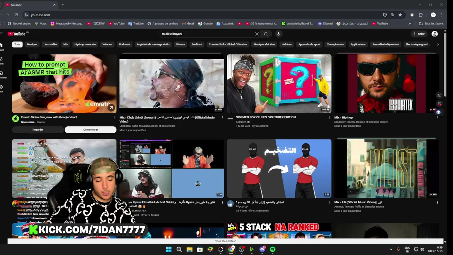Viewport: 453px width, 255px height.
Task: Open SIDEMEN BOX OF LIES video title
Action: click(266, 117)
